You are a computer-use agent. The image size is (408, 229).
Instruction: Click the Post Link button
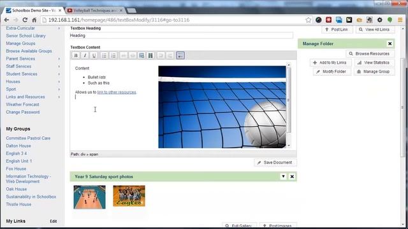(x=337, y=30)
